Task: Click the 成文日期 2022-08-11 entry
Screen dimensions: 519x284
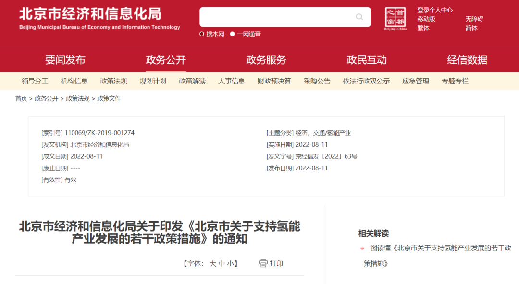Action: [72, 156]
